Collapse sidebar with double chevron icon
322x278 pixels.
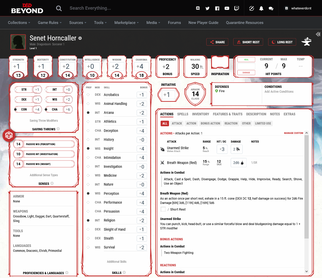[x=318, y=34]
